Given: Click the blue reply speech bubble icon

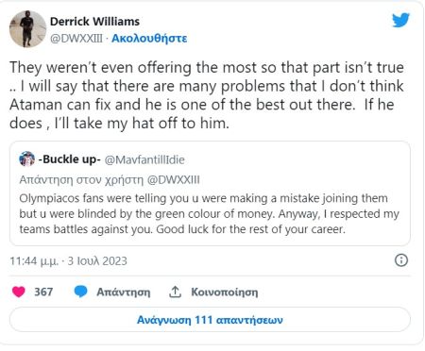Looking at the screenshot, I should tap(80, 292).
